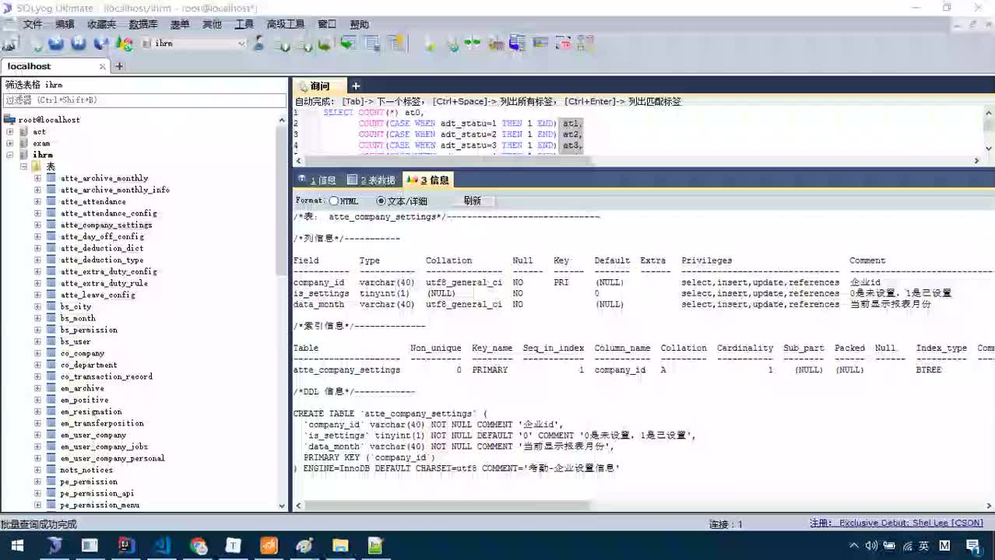Add a new connection tab with plus
Screen dimensions: 995x560
[119, 67]
